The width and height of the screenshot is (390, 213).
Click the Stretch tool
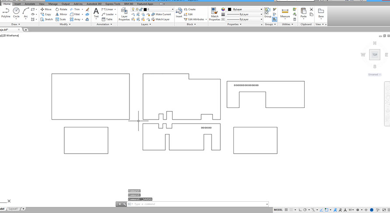click(46, 19)
